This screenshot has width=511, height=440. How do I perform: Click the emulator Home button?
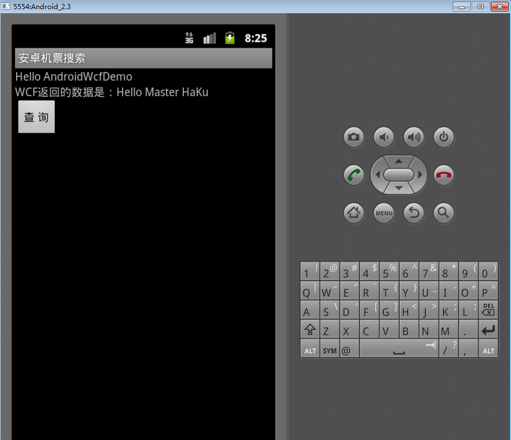coord(354,213)
